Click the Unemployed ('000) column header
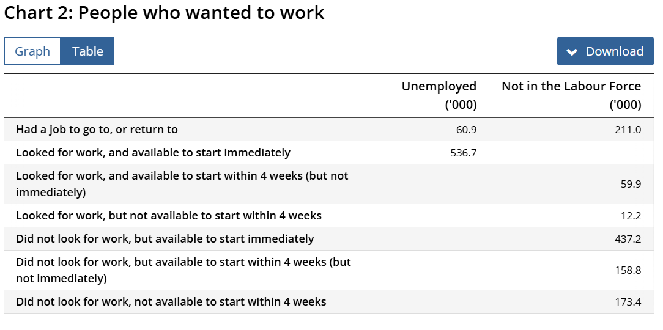Screen dimensions: 663x330 pos(439,95)
